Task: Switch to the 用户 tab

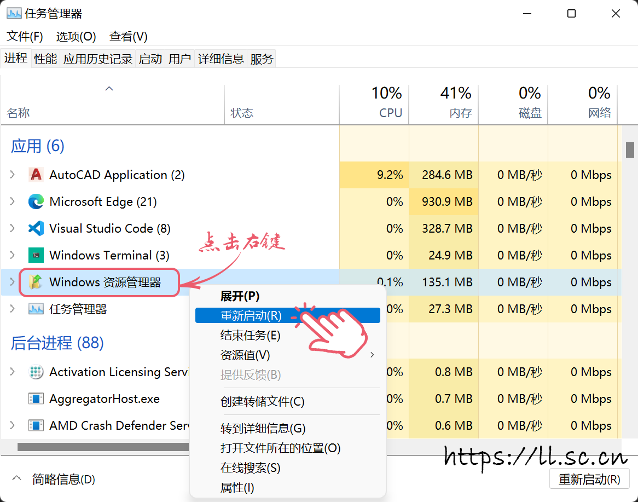Action: [180, 59]
